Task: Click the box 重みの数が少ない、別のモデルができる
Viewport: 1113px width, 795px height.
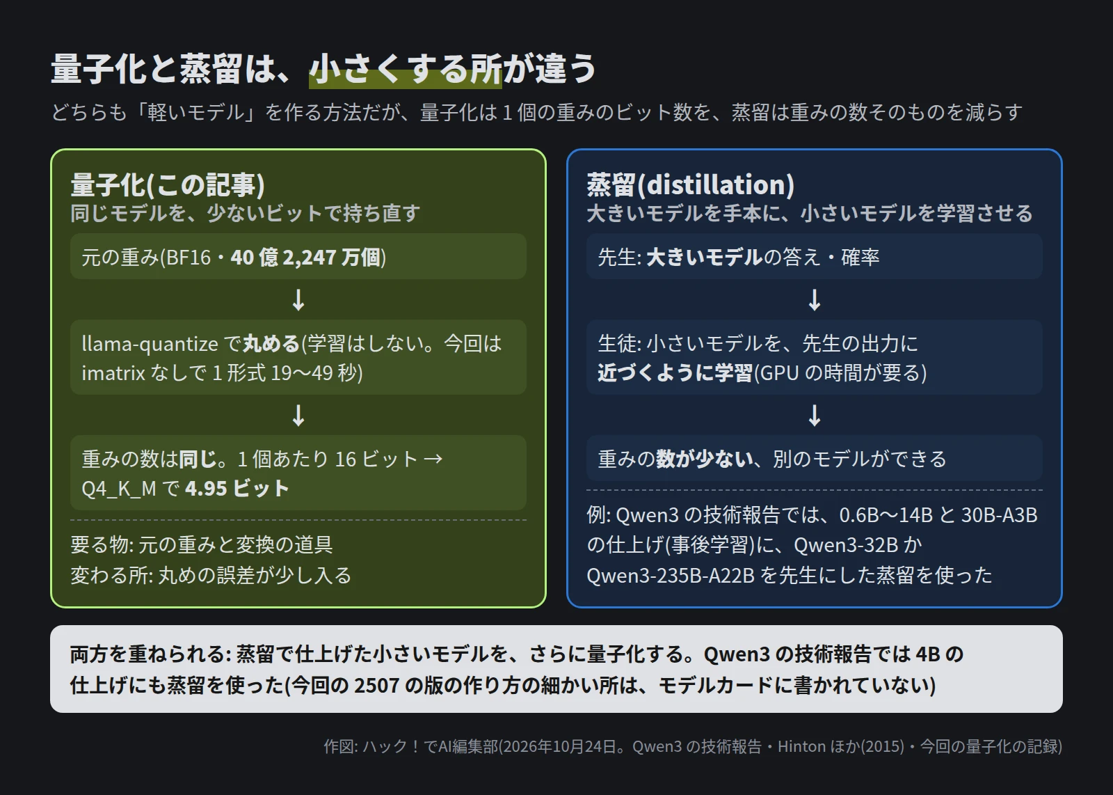Action: point(815,459)
